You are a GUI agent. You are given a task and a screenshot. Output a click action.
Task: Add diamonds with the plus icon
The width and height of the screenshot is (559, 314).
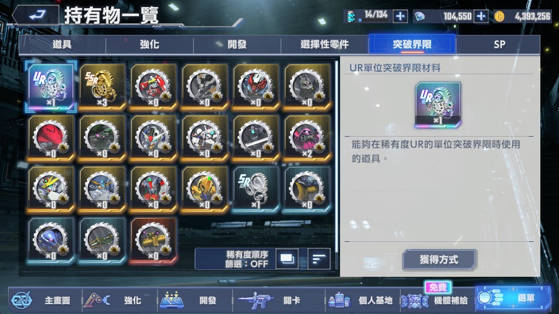tap(481, 16)
